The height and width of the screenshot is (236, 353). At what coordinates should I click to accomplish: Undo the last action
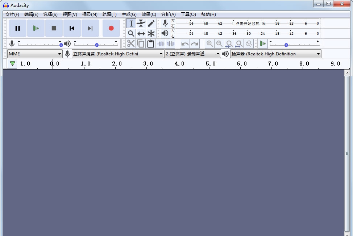(185, 43)
